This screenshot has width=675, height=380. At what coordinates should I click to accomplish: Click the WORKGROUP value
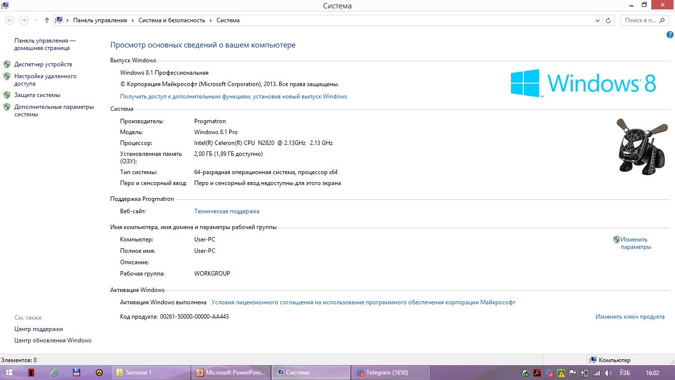212,274
